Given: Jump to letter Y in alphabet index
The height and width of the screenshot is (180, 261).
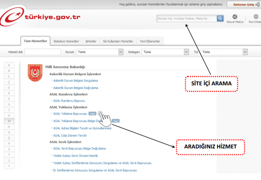Looking at the screenshot, I should 9,166.
